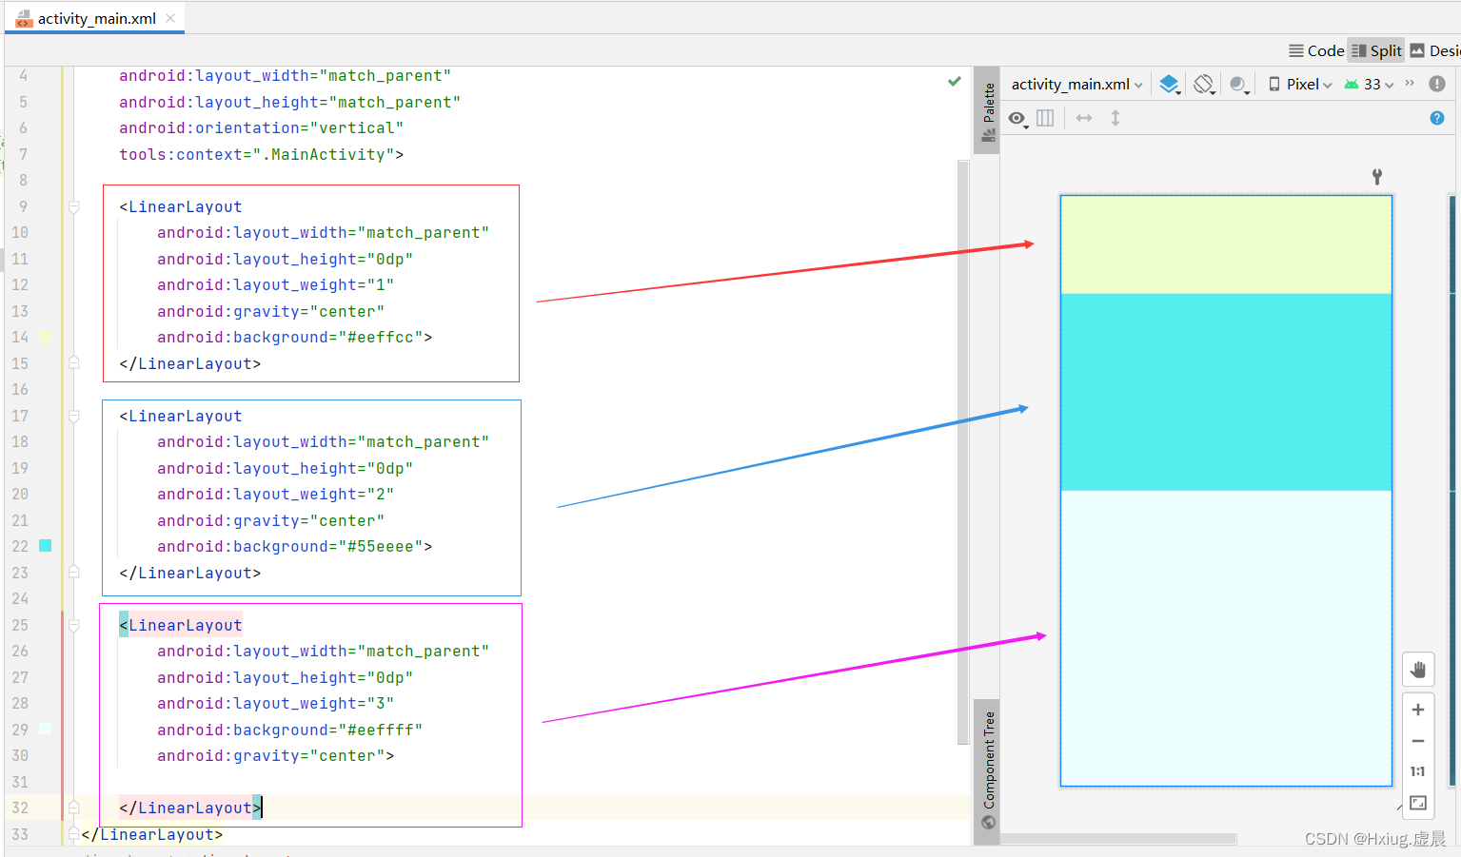The image size is (1461, 857).
Task: Zoom preview to fit screen
Action: 1418,803
